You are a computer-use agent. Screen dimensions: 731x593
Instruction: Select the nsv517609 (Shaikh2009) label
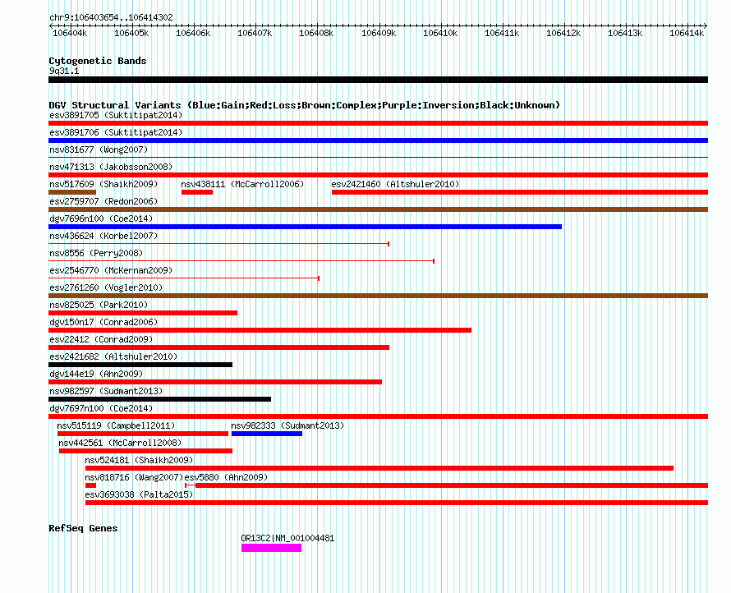[103, 184]
